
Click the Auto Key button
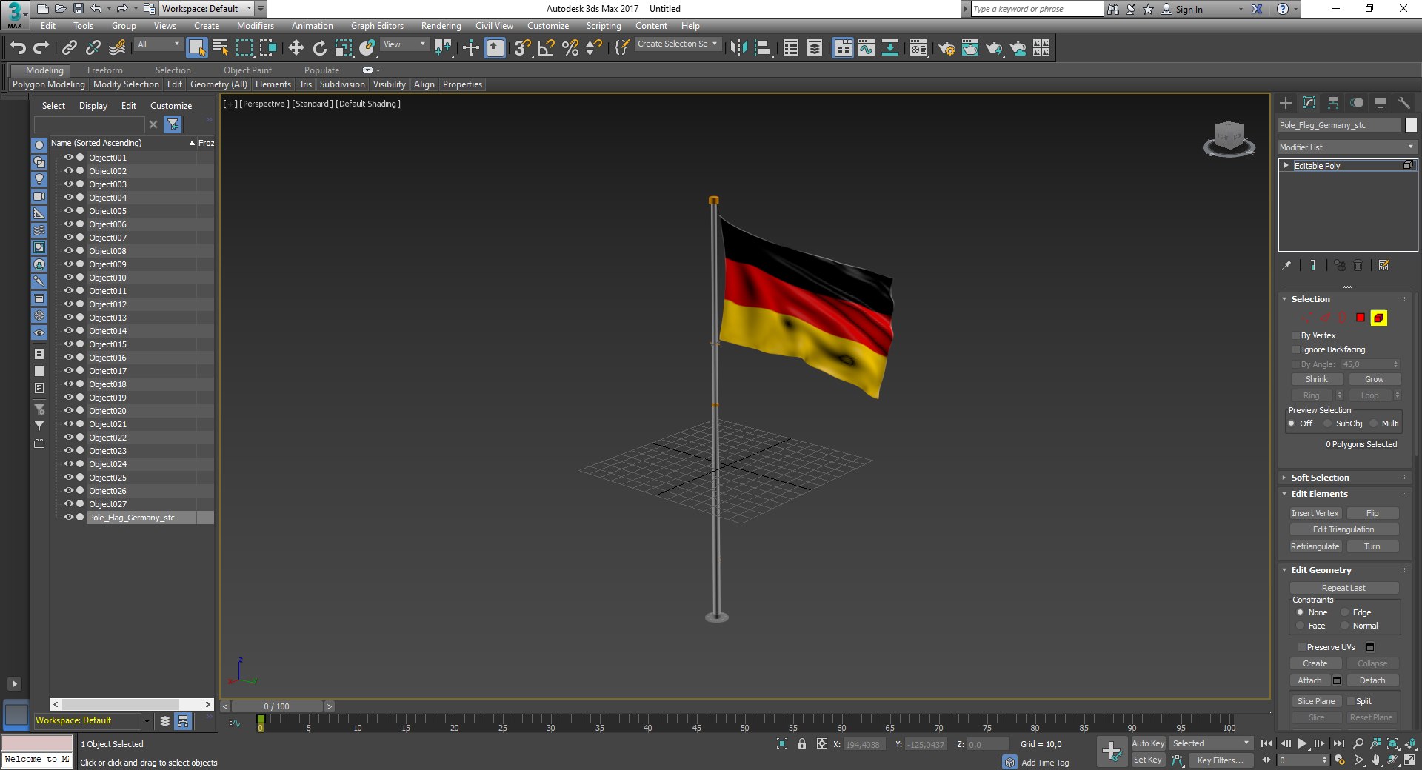[1148, 743]
